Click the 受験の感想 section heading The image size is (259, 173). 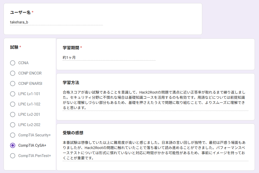click(73, 133)
